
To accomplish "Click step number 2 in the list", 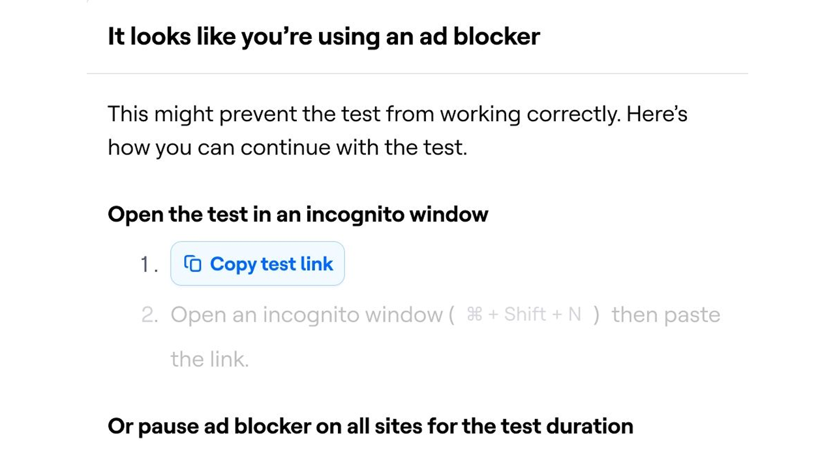I will (149, 315).
